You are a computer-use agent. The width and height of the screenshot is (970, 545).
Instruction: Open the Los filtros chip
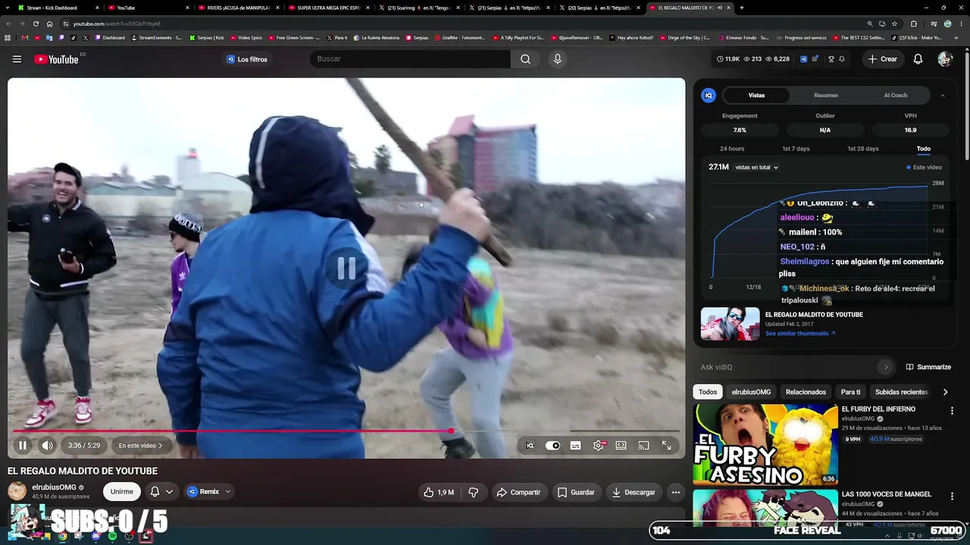[247, 59]
